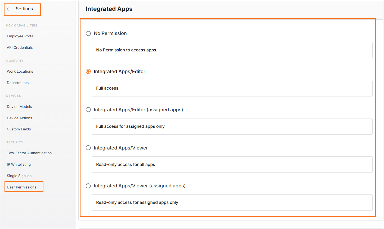Open Two-Factor Authentication settings
This screenshot has width=384, height=229.
pos(29,153)
